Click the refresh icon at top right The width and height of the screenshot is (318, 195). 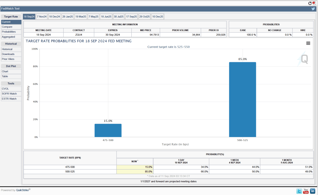pos(310,3)
